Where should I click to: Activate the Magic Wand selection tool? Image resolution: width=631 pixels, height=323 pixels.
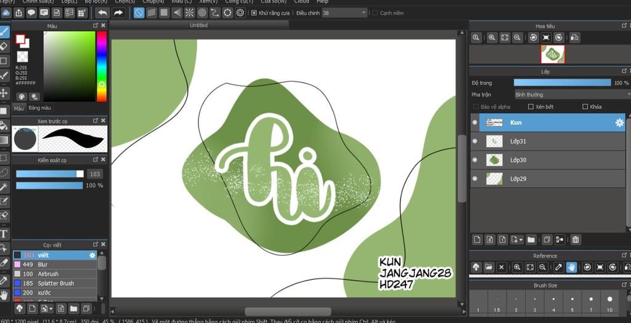coord(4,186)
